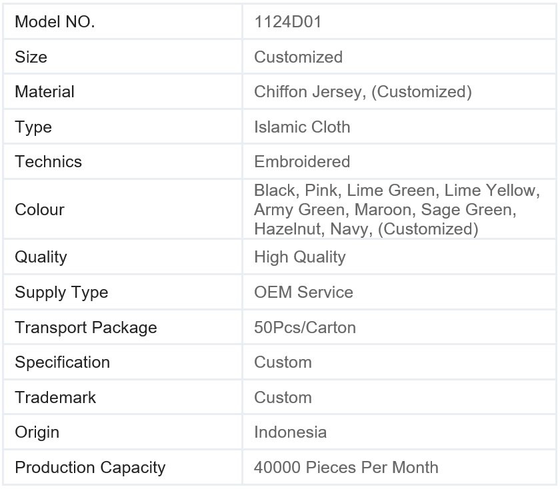This screenshot has height=489, width=560.
Task: Select the Indonesia origin value
Action: pos(290,432)
